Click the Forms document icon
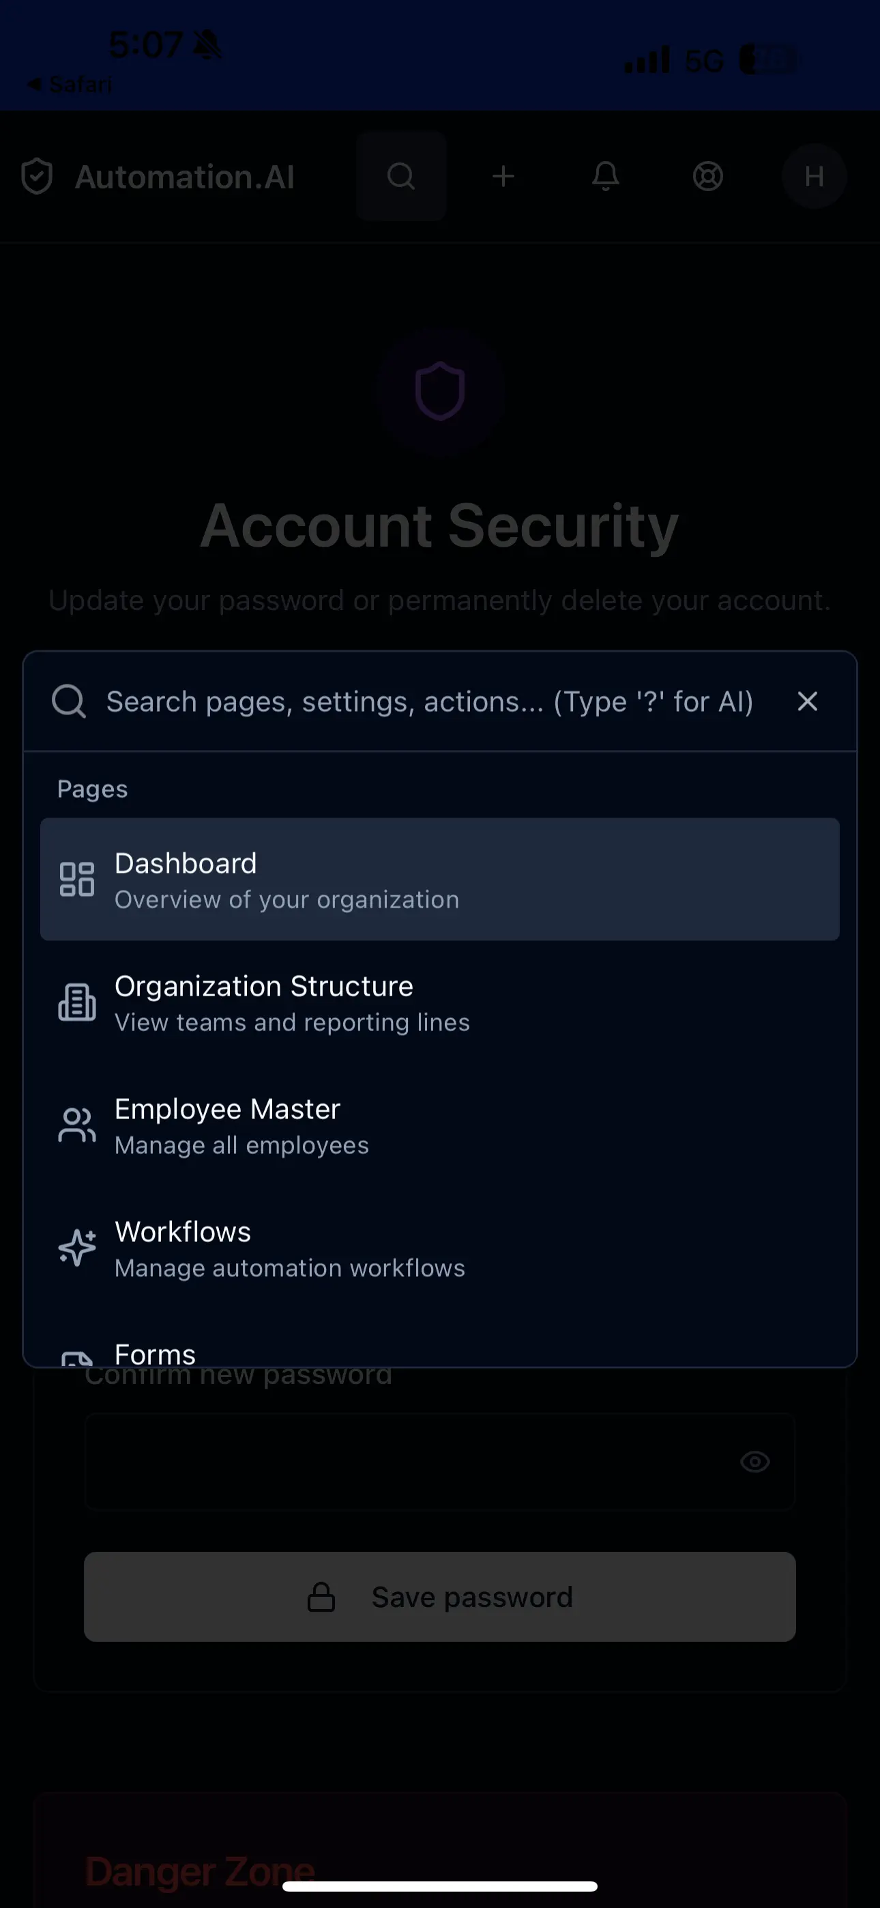 point(77,1361)
